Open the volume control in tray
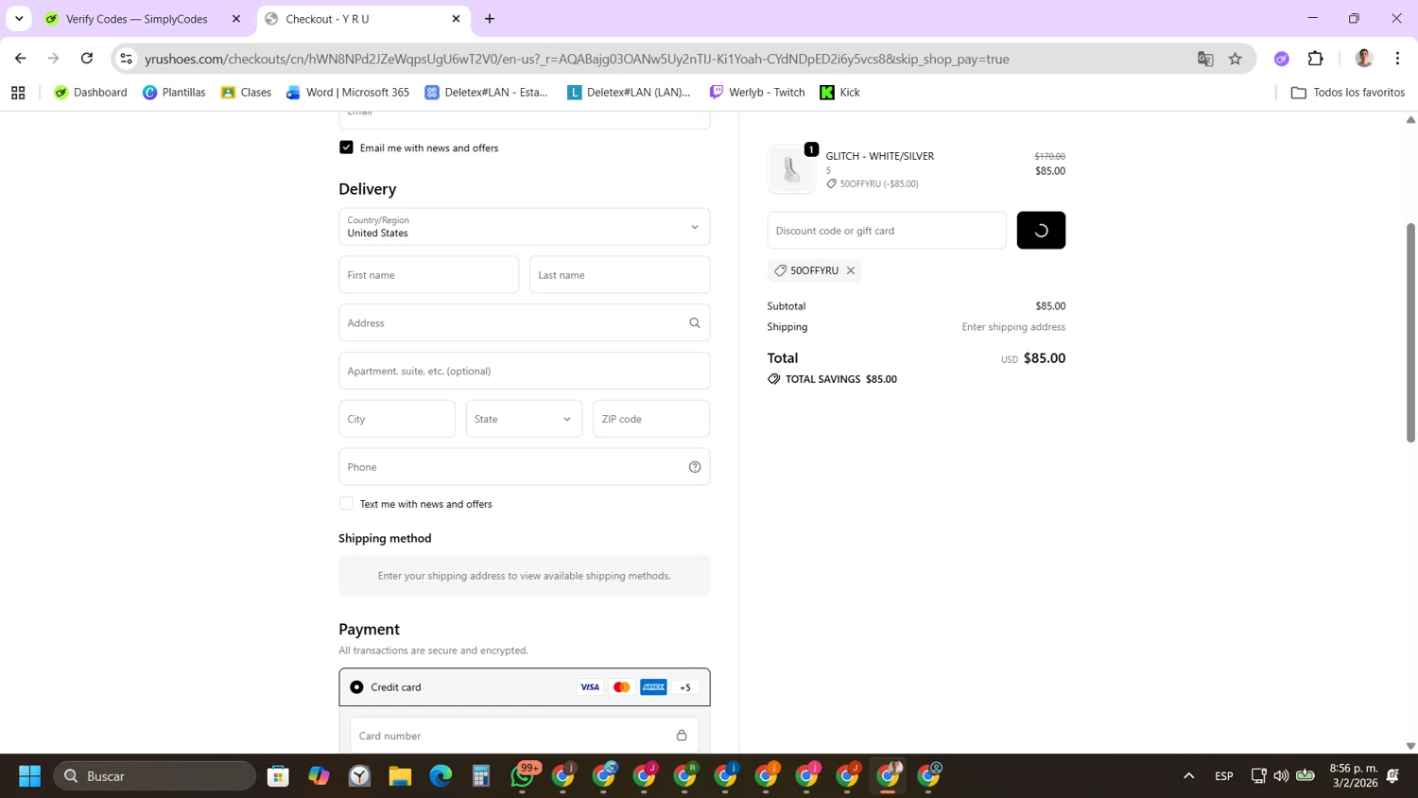 [x=1281, y=776]
